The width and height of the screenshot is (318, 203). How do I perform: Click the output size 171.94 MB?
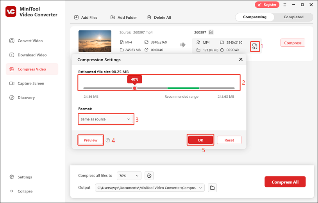pos(211,50)
